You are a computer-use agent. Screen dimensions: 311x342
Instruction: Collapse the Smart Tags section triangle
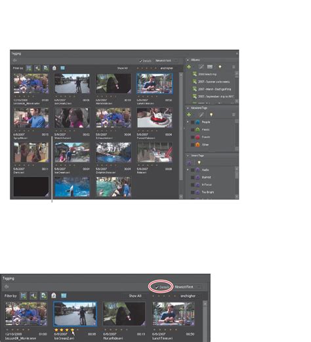(x=188, y=156)
